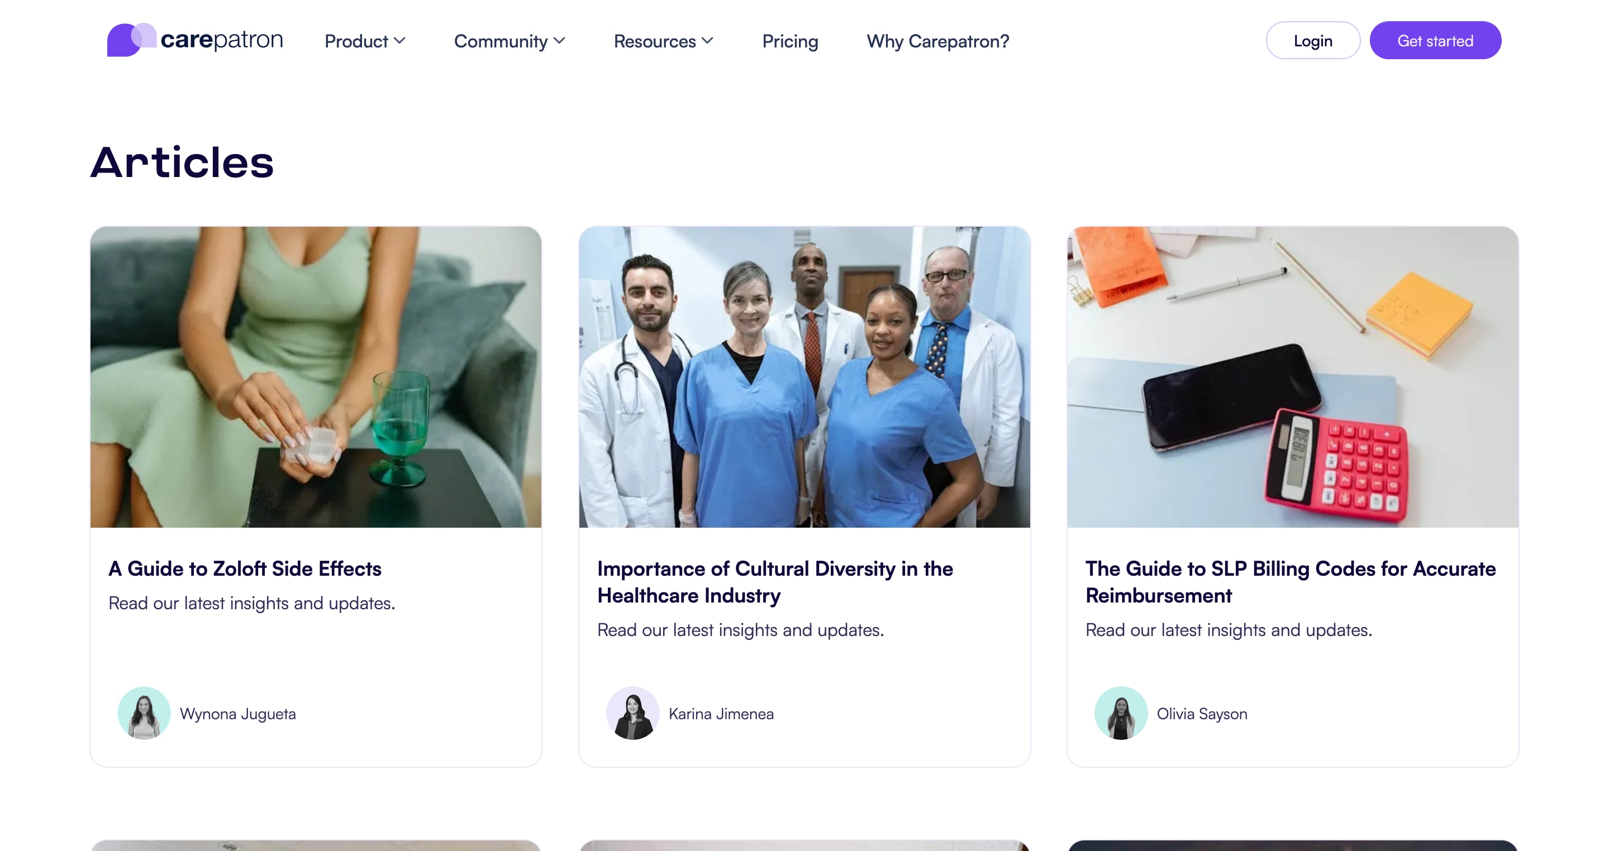Select the medical team photo thumbnail
The image size is (1609, 851).
tap(804, 377)
